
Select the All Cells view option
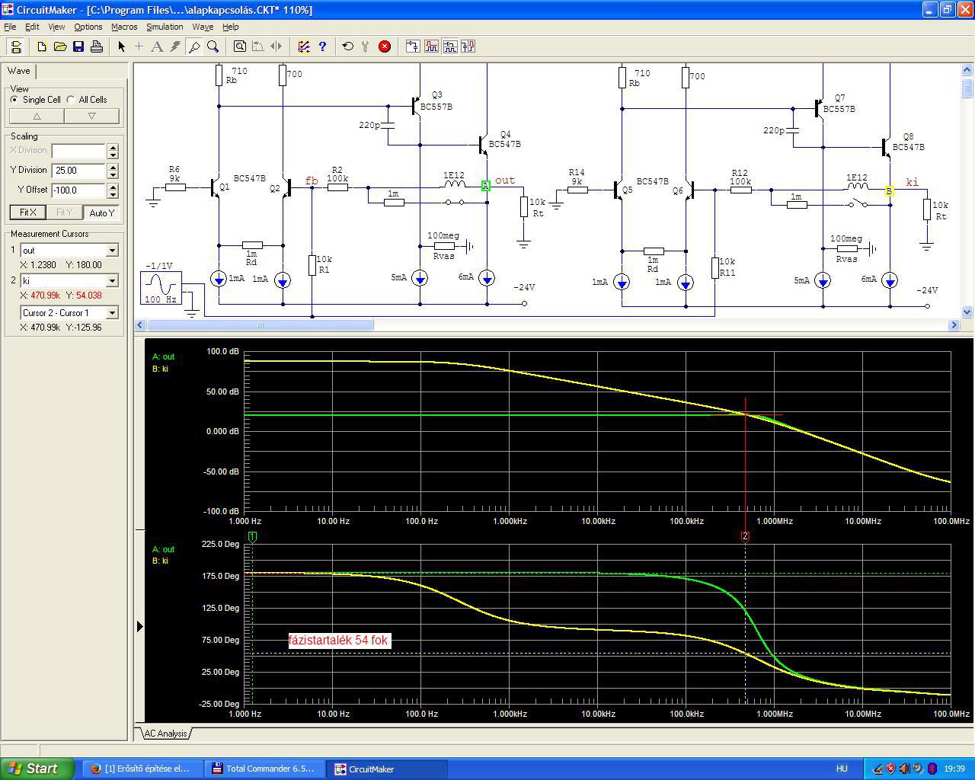pyautogui.click(x=71, y=100)
